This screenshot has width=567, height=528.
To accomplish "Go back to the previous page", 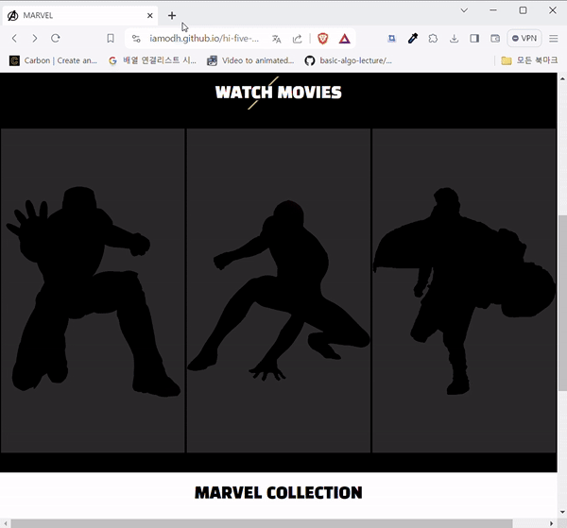I will point(14,39).
